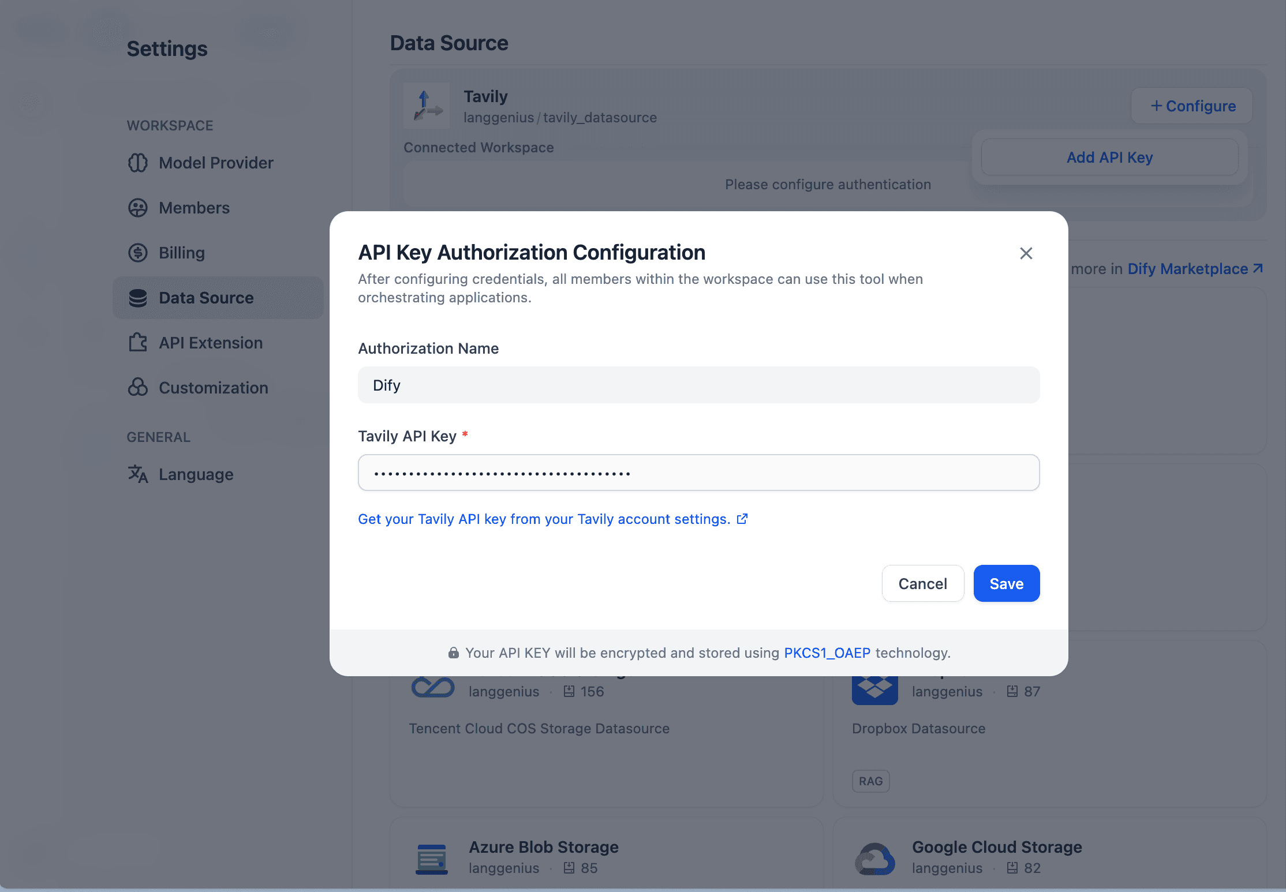The image size is (1286, 892).
Task: Click the Model Provider brain icon
Action: click(x=137, y=163)
